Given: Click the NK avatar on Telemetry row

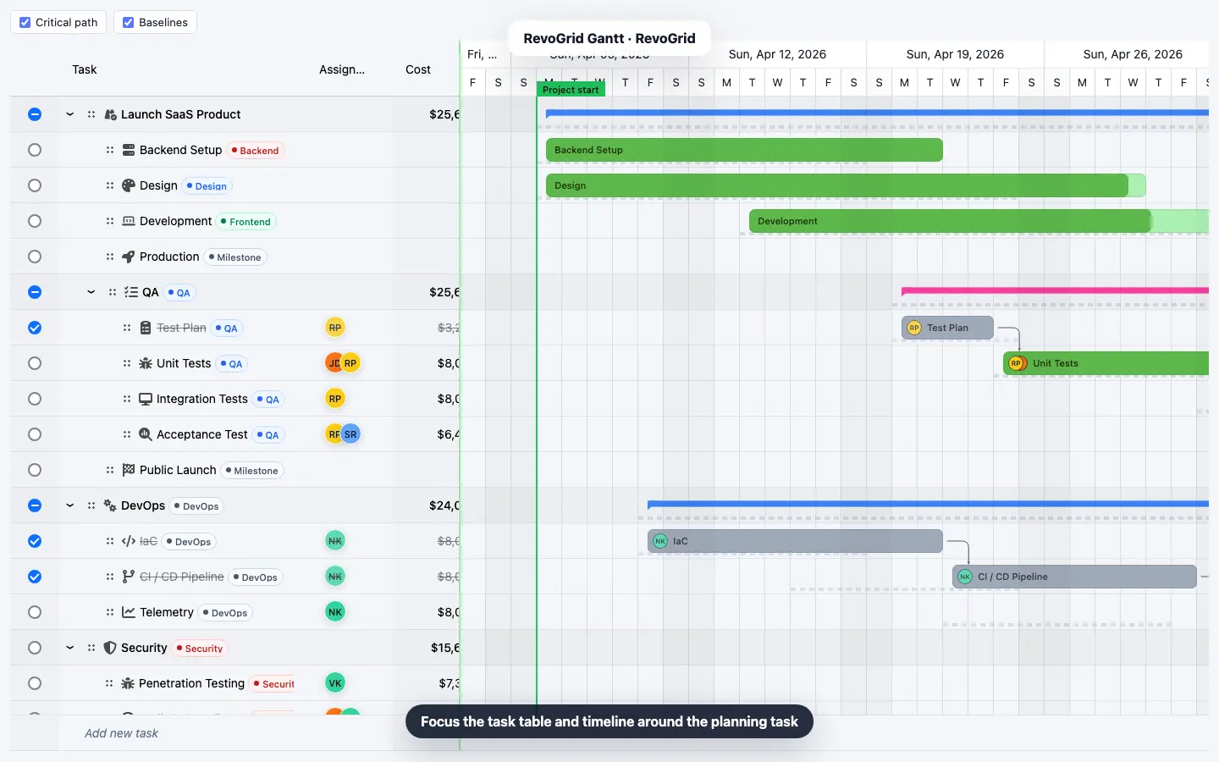Looking at the screenshot, I should click(x=335, y=612).
